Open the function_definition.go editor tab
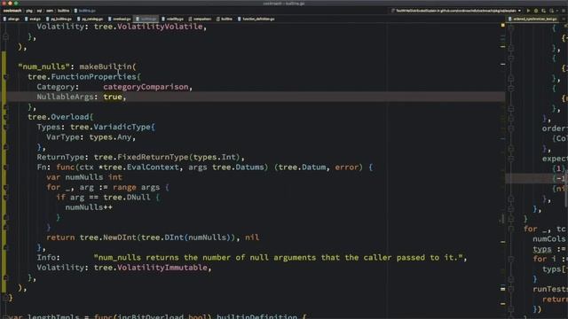 [x=256, y=19]
